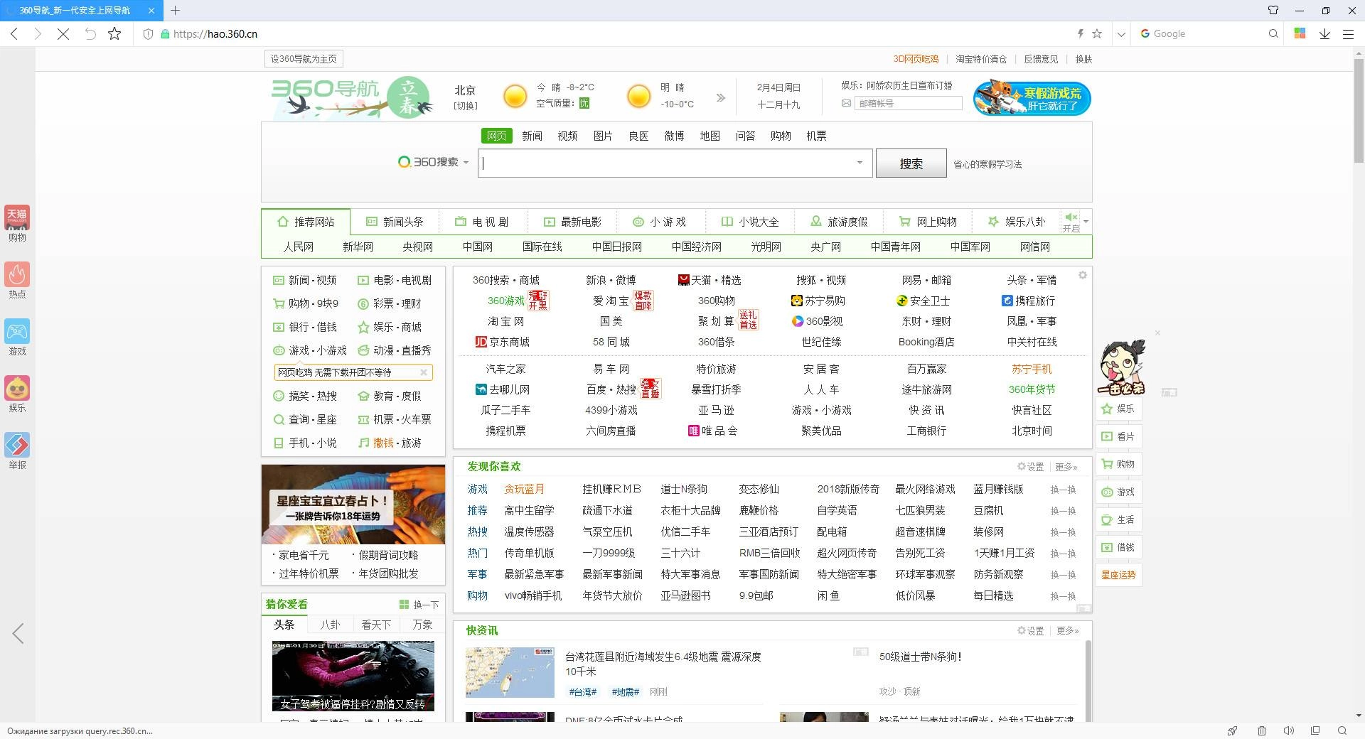
Task: Open the browser hamburger menu
Action: pyautogui.click(x=1348, y=33)
